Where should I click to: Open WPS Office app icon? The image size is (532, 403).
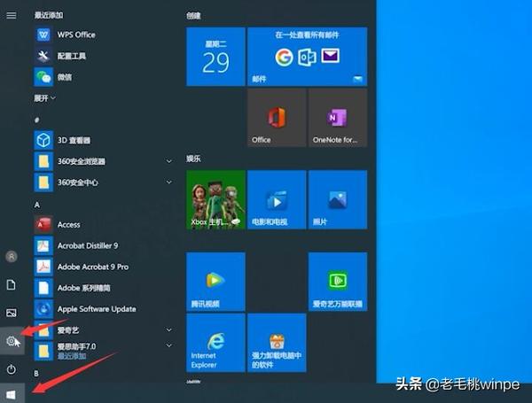[x=43, y=35]
